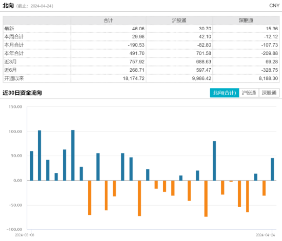
Task: Switch to the 深股通 chart tab
Action: coord(269,93)
